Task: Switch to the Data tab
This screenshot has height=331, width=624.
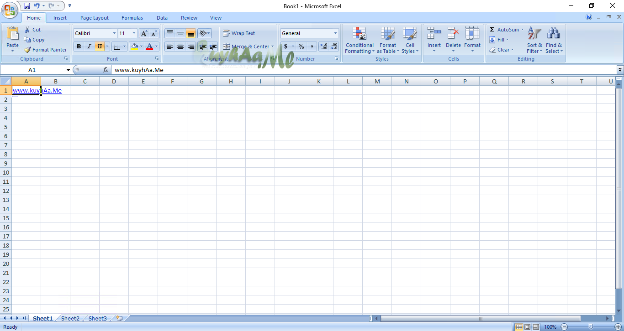Action: click(x=162, y=18)
